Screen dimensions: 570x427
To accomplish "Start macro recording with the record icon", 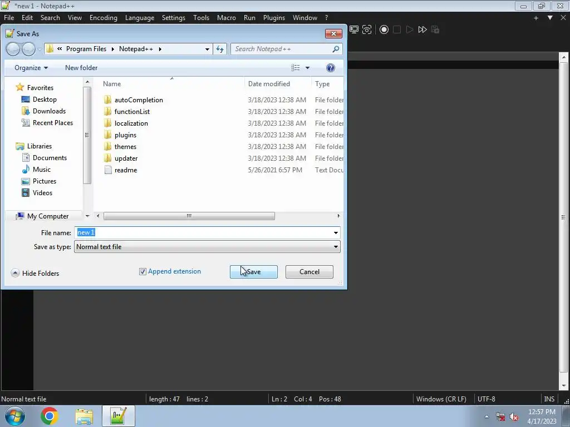I will pyautogui.click(x=384, y=29).
